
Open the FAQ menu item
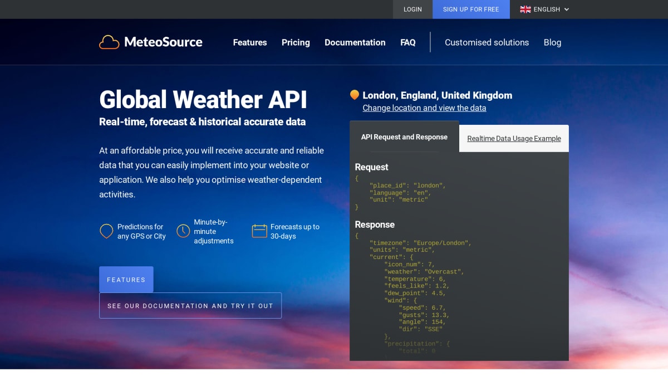[408, 42]
